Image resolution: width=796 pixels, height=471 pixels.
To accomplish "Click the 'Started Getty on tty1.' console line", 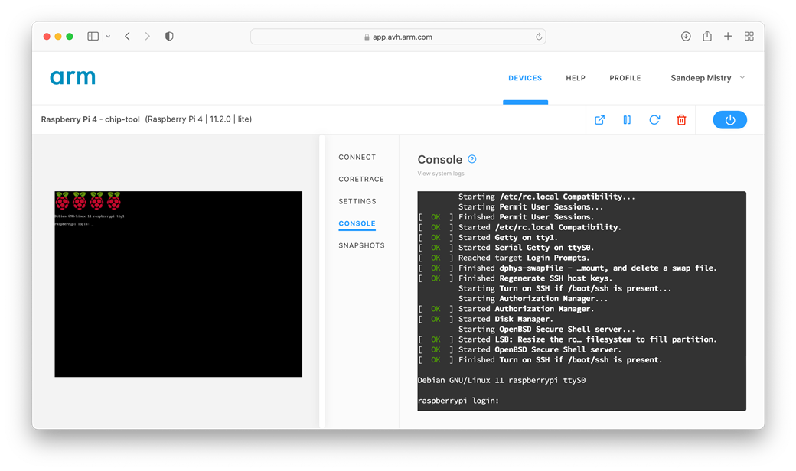I will click(507, 238).
